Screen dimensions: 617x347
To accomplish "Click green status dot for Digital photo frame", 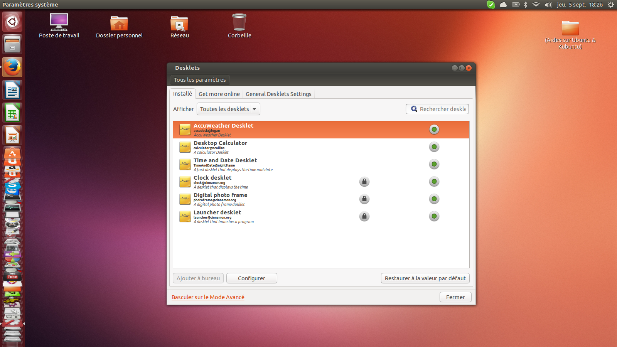I will coord(434,199).
